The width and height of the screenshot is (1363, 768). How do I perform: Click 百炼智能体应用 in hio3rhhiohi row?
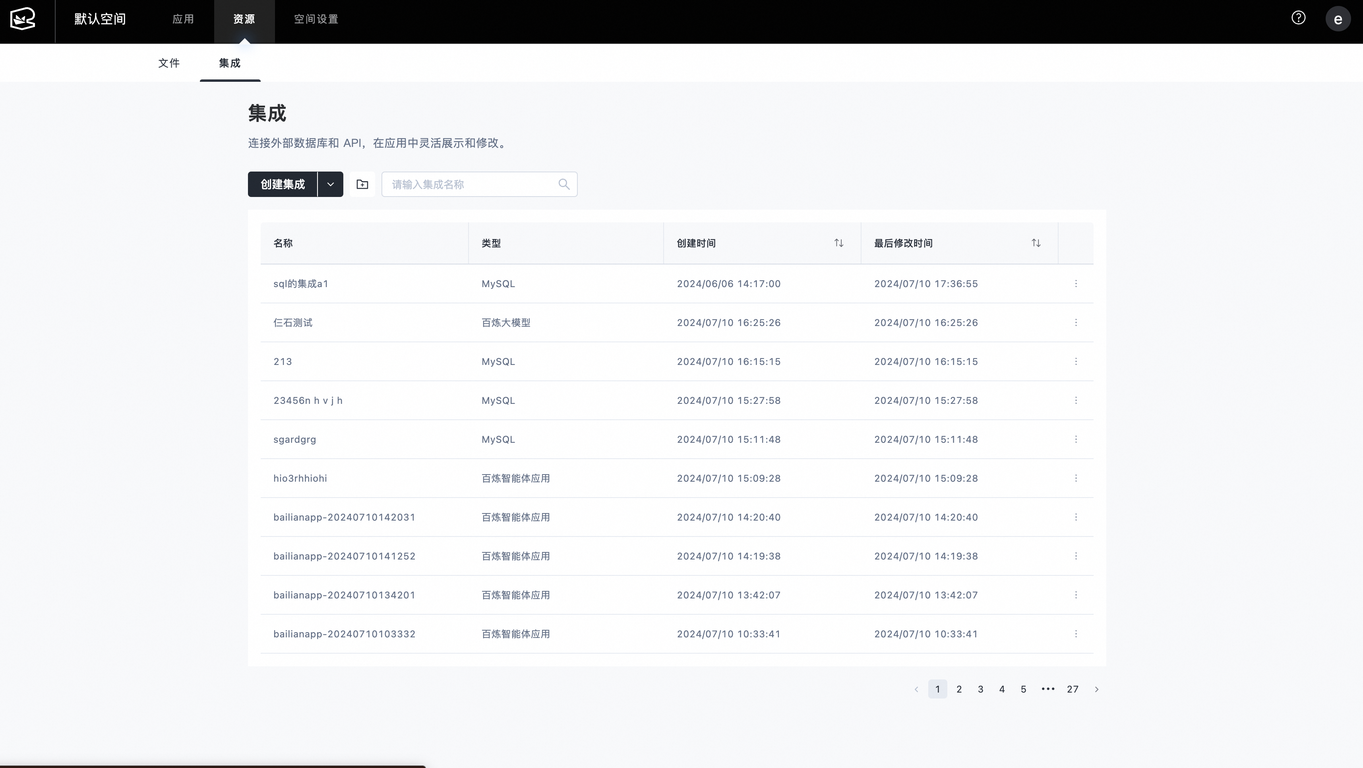(x=515, y=478)
